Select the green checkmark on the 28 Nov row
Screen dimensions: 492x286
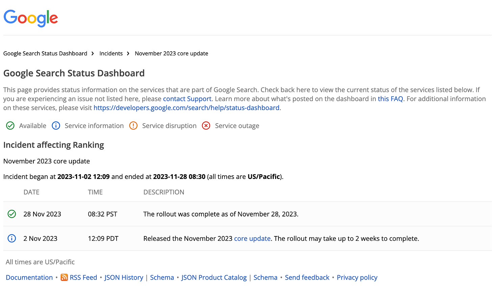[11, 214]
